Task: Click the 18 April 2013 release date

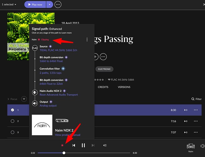Action: click(x=70, y=23)
